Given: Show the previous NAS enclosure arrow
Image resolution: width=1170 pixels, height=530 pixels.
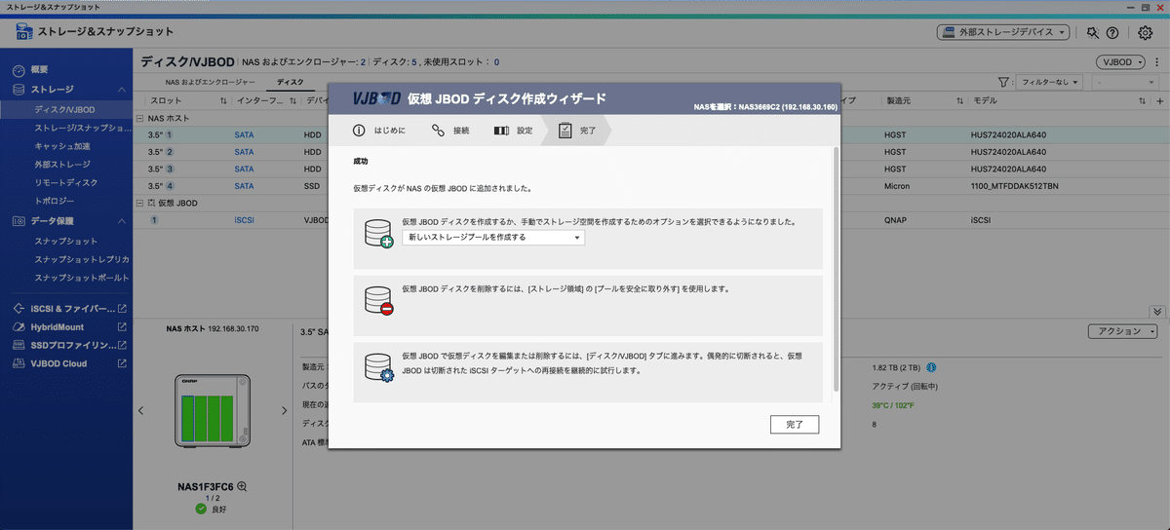Looking at the screenshot, I should 141,411.
